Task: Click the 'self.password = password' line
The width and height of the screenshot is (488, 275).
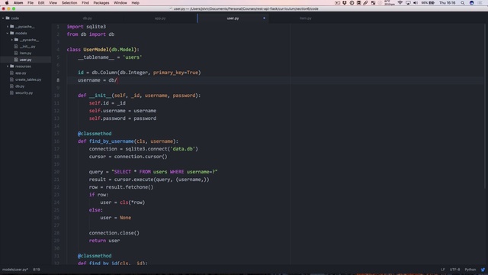Action: [123, 118]
